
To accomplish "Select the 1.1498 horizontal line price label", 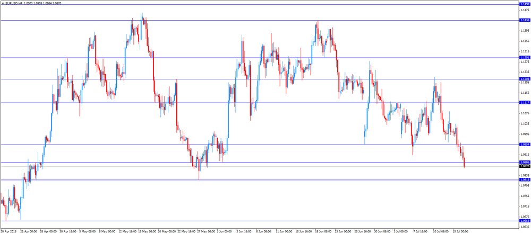I will click(525, 4).
